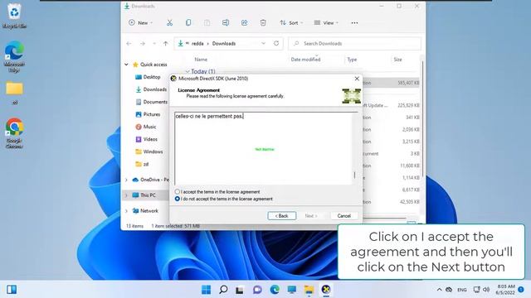Open Windows folder in navigation pane

pyautogui.click(x=149, y=151)
